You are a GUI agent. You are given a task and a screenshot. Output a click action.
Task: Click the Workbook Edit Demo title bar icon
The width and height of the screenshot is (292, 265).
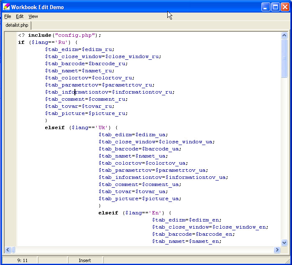tap(6, 7)
